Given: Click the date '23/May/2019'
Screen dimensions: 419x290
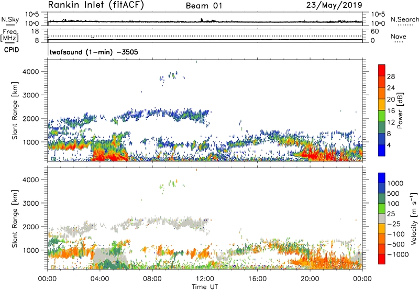Looking at the screenshot, I should point(334,5).
